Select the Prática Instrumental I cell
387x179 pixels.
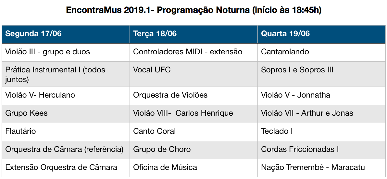click(66, 74)
